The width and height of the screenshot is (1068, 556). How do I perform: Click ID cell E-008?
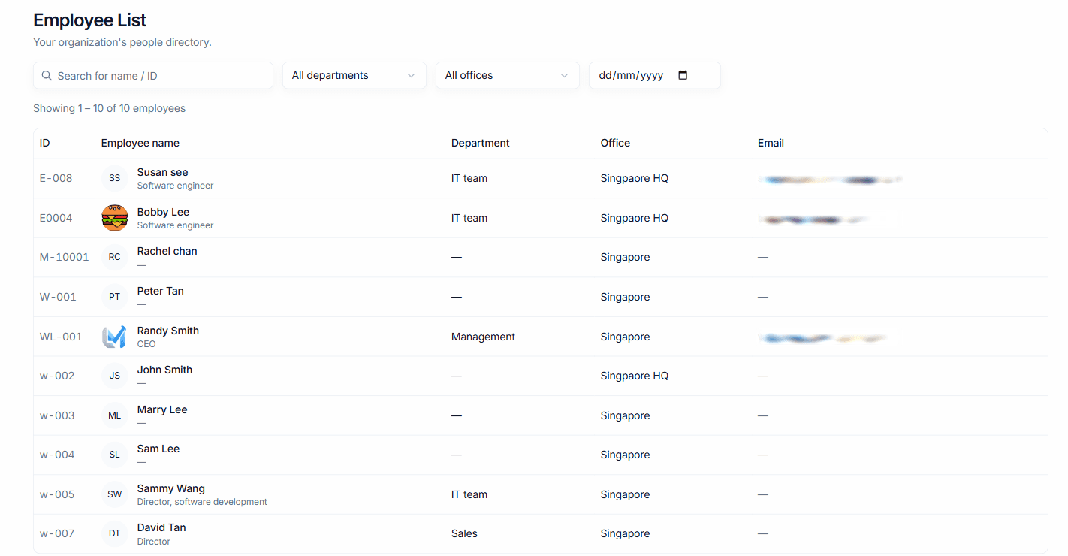pyautogui.click(x=56, y=178)
